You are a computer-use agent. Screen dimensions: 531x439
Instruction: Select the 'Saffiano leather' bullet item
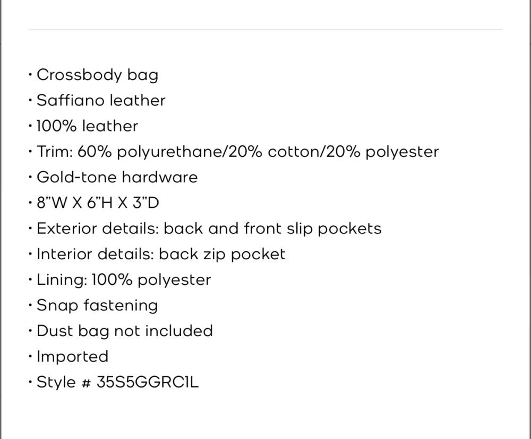tap(101, 100)
